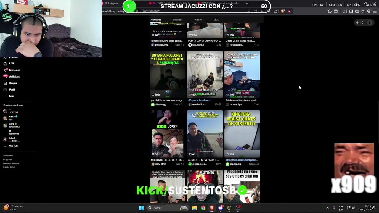Open the #najasor #sustento video thumbnail

tap(205, 74)
